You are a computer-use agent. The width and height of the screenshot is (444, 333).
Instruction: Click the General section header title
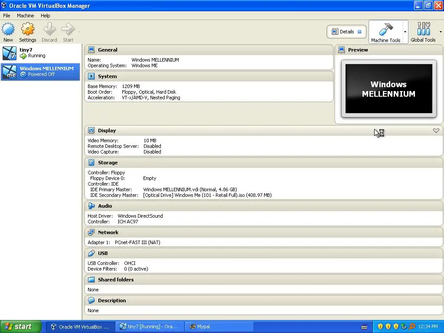108,50
